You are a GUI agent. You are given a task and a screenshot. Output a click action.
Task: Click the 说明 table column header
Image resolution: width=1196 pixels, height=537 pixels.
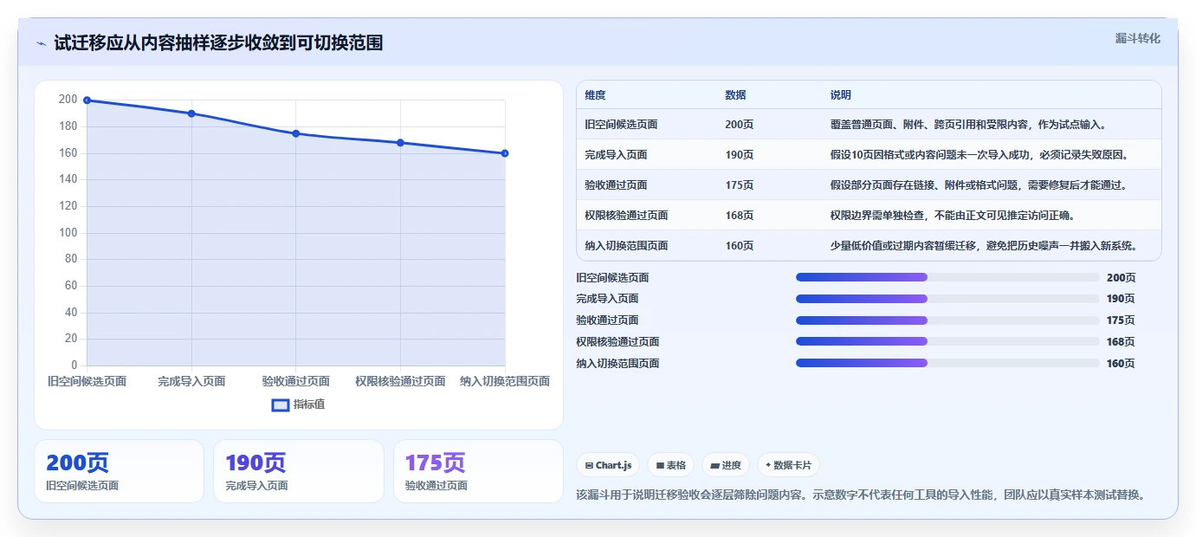[840, 95]
